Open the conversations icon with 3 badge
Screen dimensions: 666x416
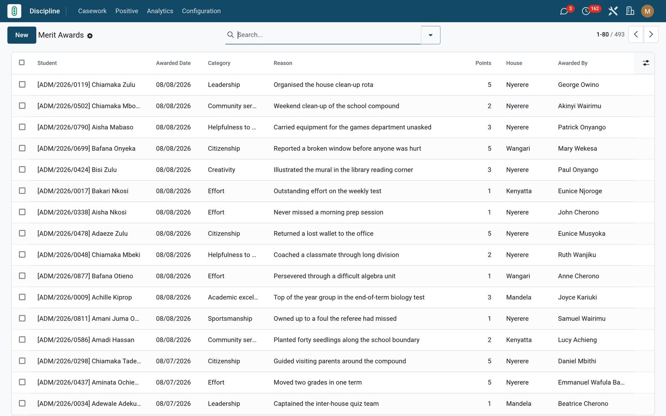point(564,11)
